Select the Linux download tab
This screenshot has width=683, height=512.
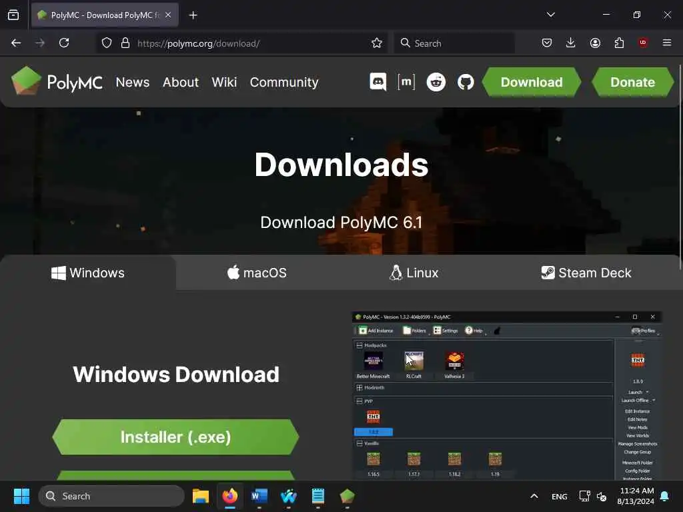point(414,273)
